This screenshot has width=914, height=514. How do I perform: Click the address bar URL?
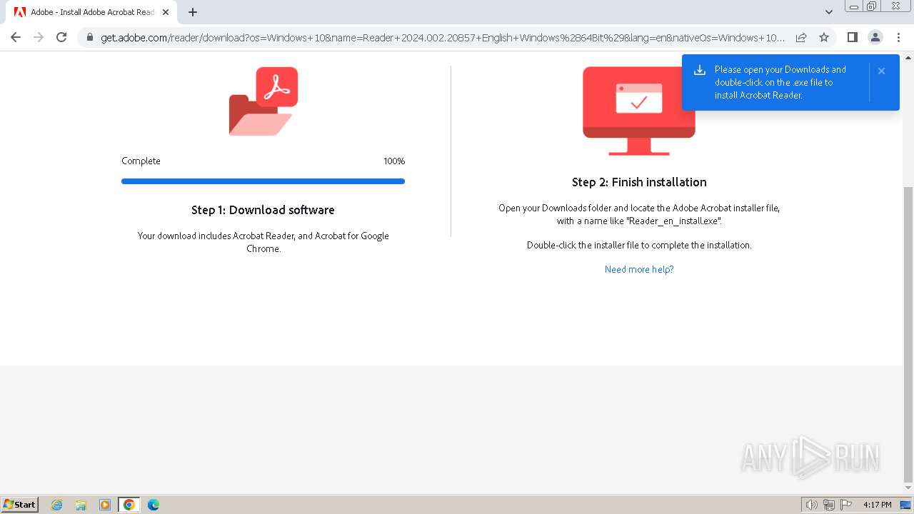[x=443, y=37]
